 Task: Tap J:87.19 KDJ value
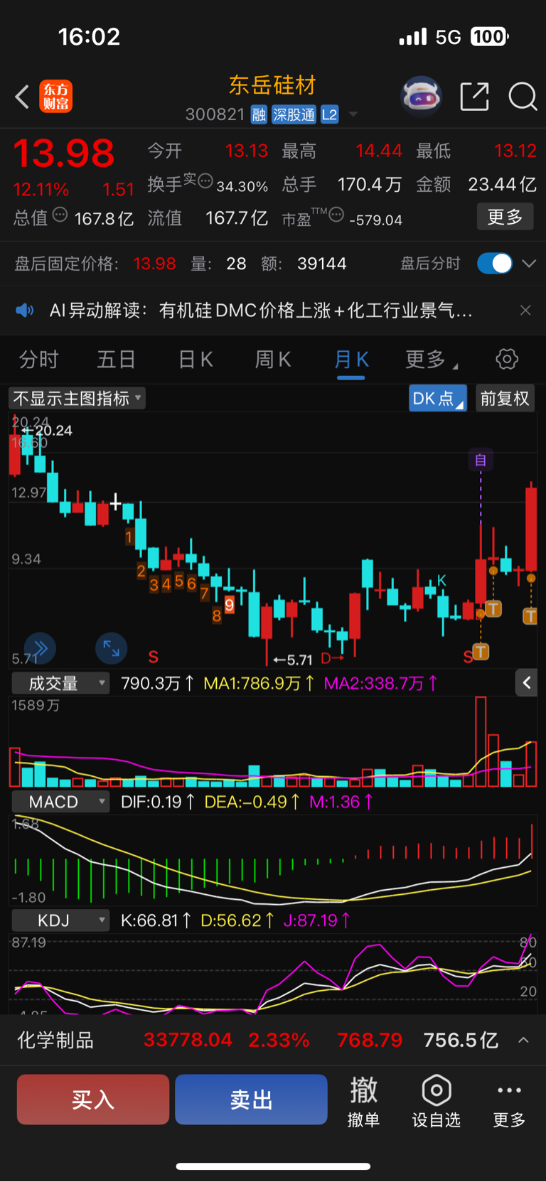(316, 920)
